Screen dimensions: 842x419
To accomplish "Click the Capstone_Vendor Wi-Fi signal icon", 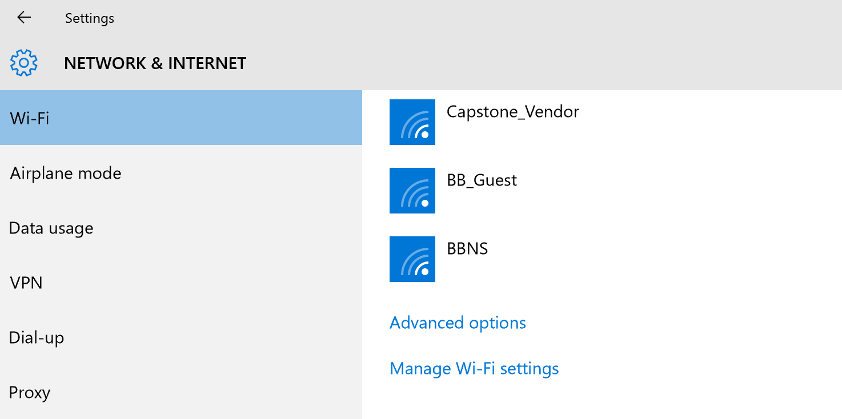I will click(412, 122).
